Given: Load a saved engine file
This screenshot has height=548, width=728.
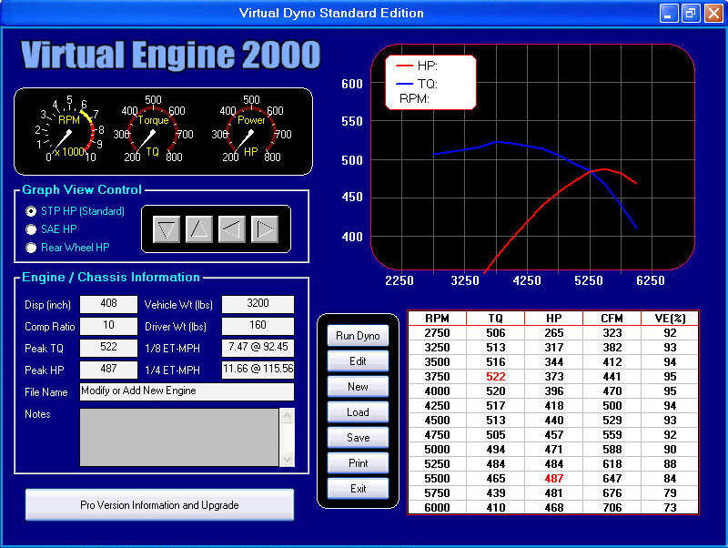Looking at the screenshot, I should pyautogui.click(x=358, y=412).
